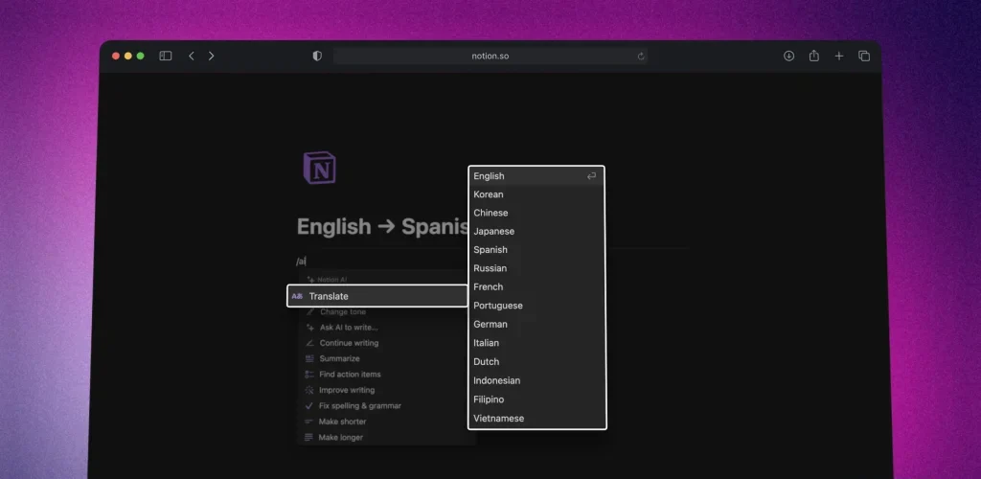Click the Notion logo page icon
The height and width of the screenshot is (479, 981).
point(319,169)
